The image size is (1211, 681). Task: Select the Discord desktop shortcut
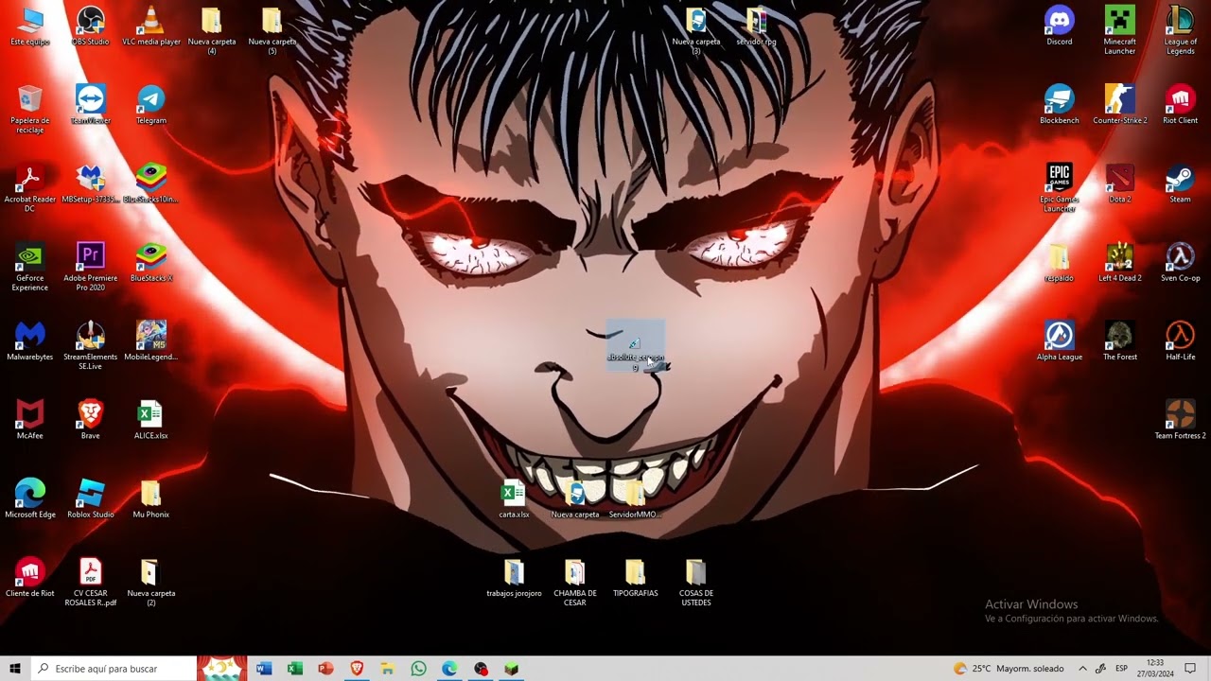[x=1060, y=26]
